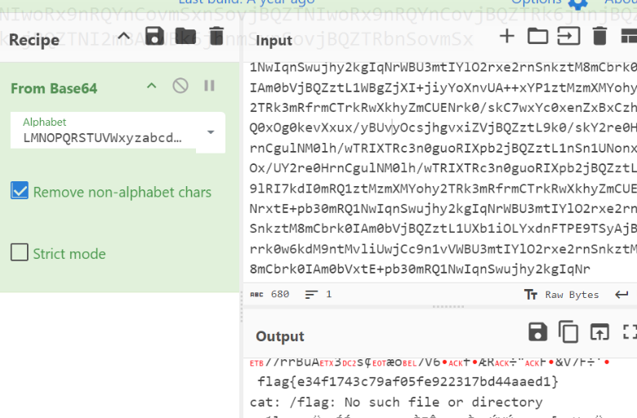Reset the pane layout icon

(630, 36)
